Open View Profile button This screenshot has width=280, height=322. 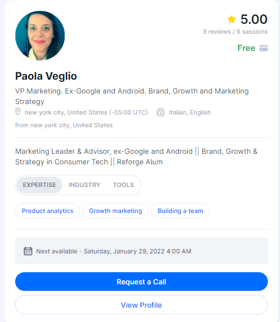pyautogui.click(x=141, y=305)
